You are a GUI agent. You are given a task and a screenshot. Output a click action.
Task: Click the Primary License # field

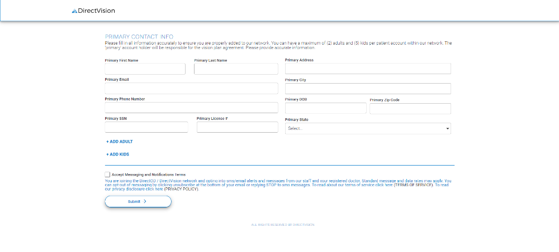click(x=237, y=127)
